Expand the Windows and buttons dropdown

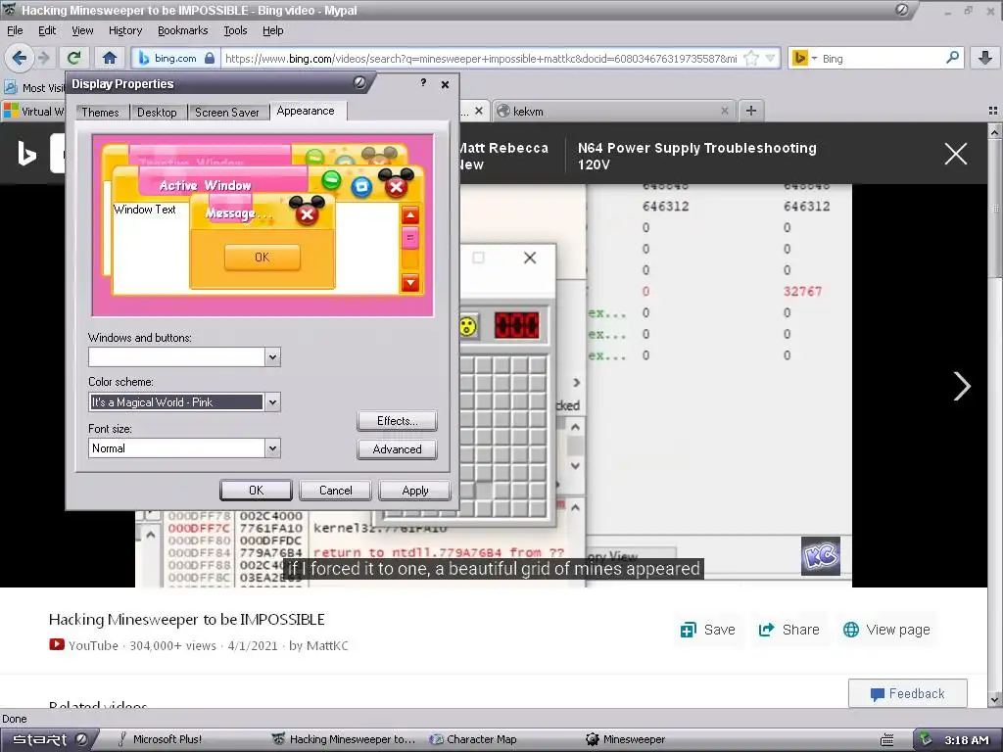pyautogui.click(x=272, y=356)
